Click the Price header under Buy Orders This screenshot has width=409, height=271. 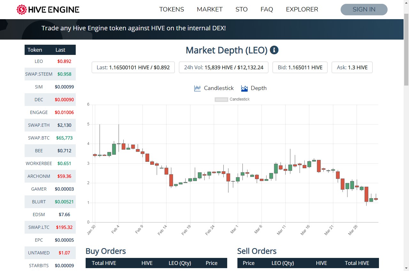pos(212,263)
